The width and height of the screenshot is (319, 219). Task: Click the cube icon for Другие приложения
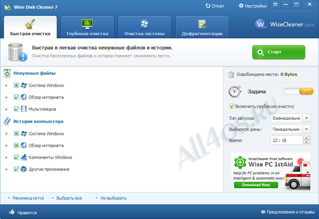pyautogui.click(x=23, y=169)
